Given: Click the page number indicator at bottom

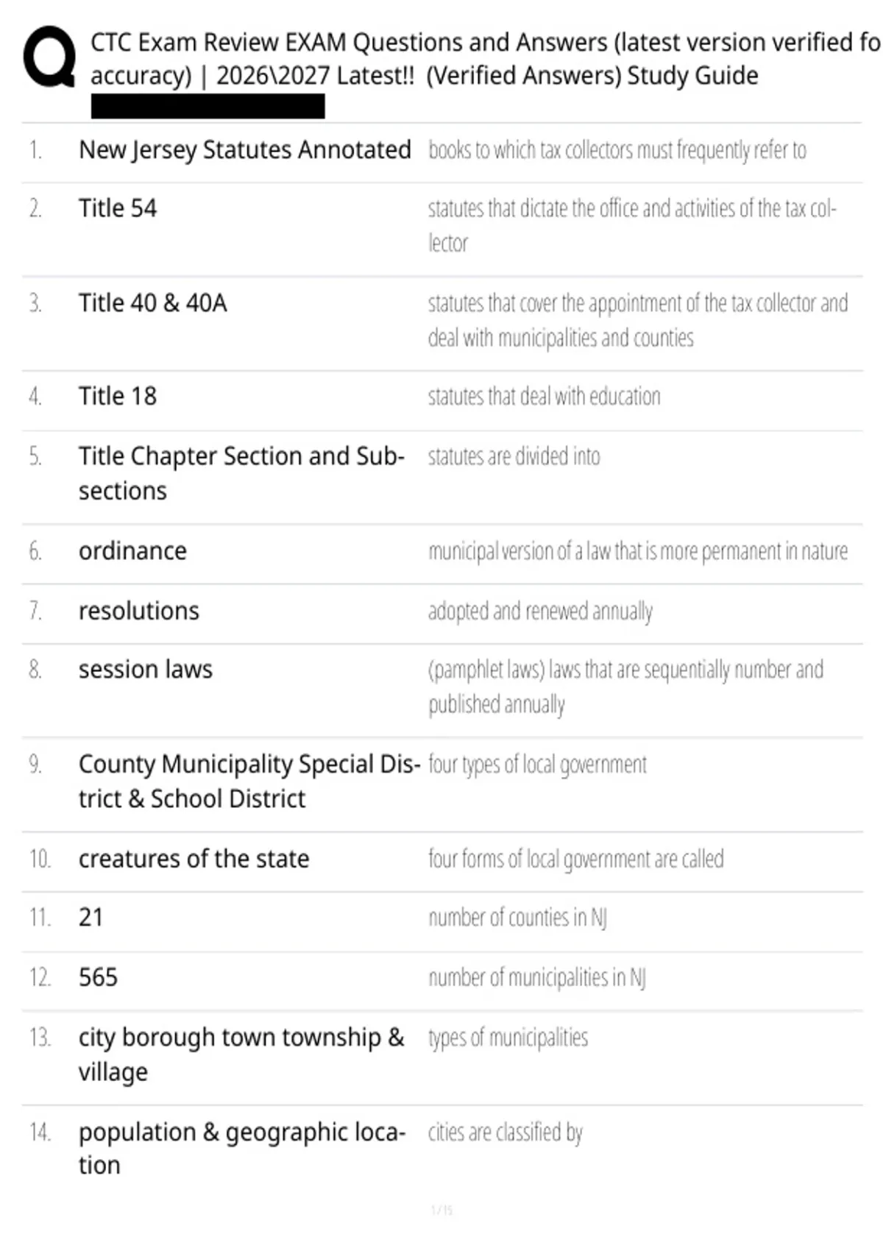Looking at the screenshot, I should 441,1210.
